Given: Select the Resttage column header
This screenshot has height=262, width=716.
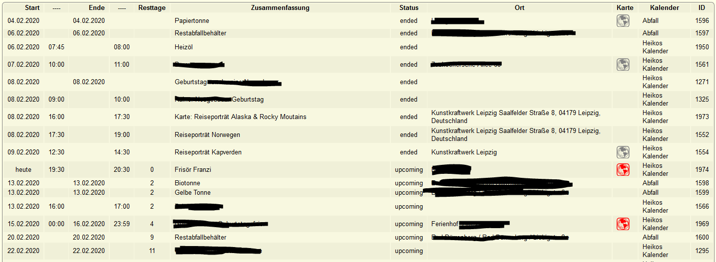Looking at the screenshot, I should [x=152, y=7].
